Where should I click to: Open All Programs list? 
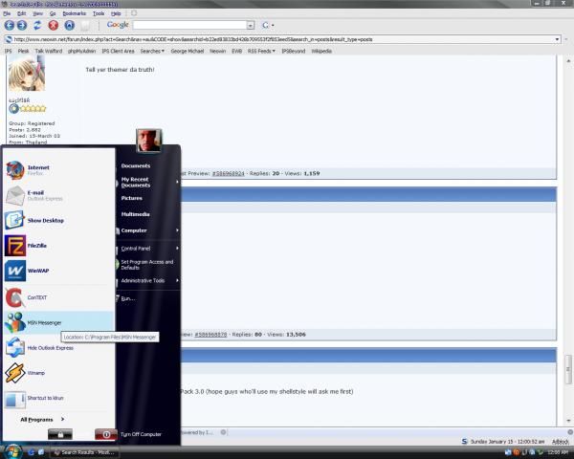[42, 420]
